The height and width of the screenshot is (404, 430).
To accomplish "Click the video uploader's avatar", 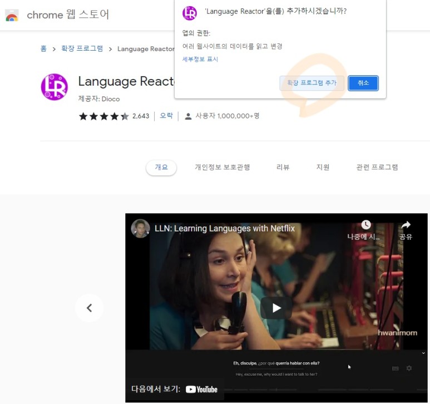I will click(140, 229).
